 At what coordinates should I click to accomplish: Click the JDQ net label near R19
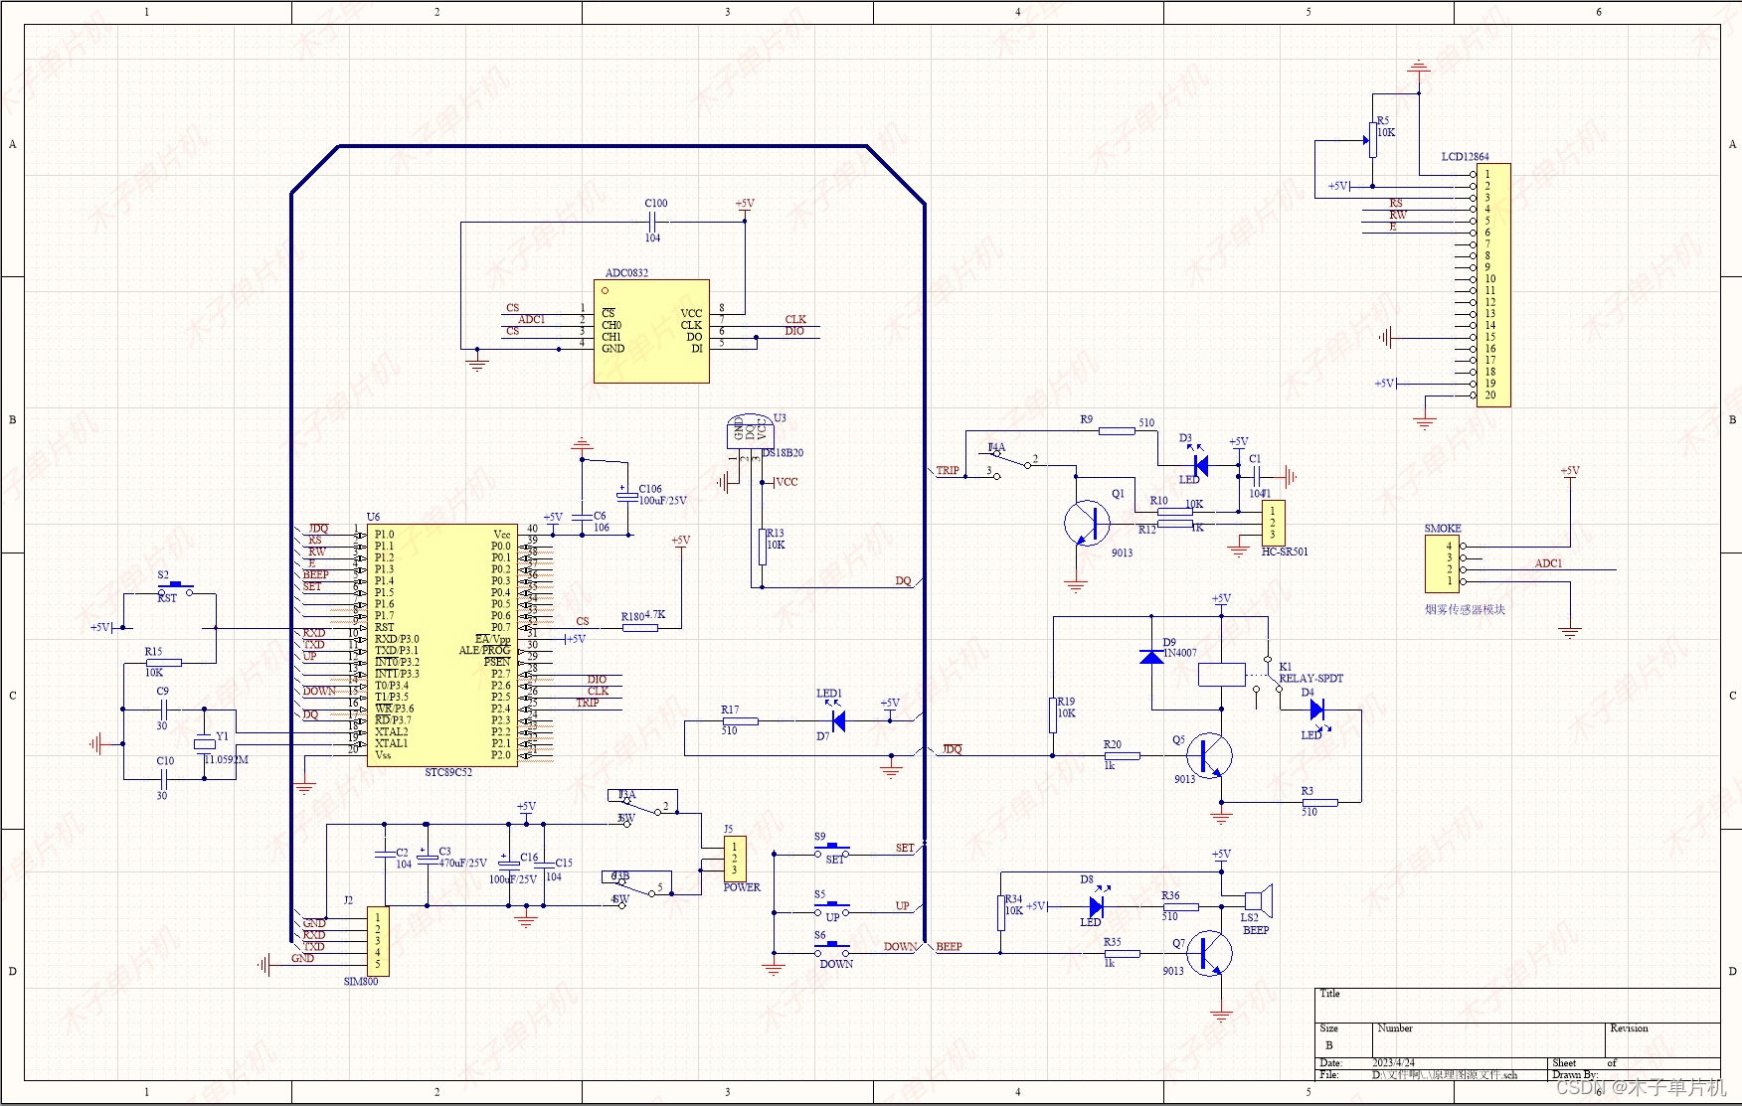[953, 749]
